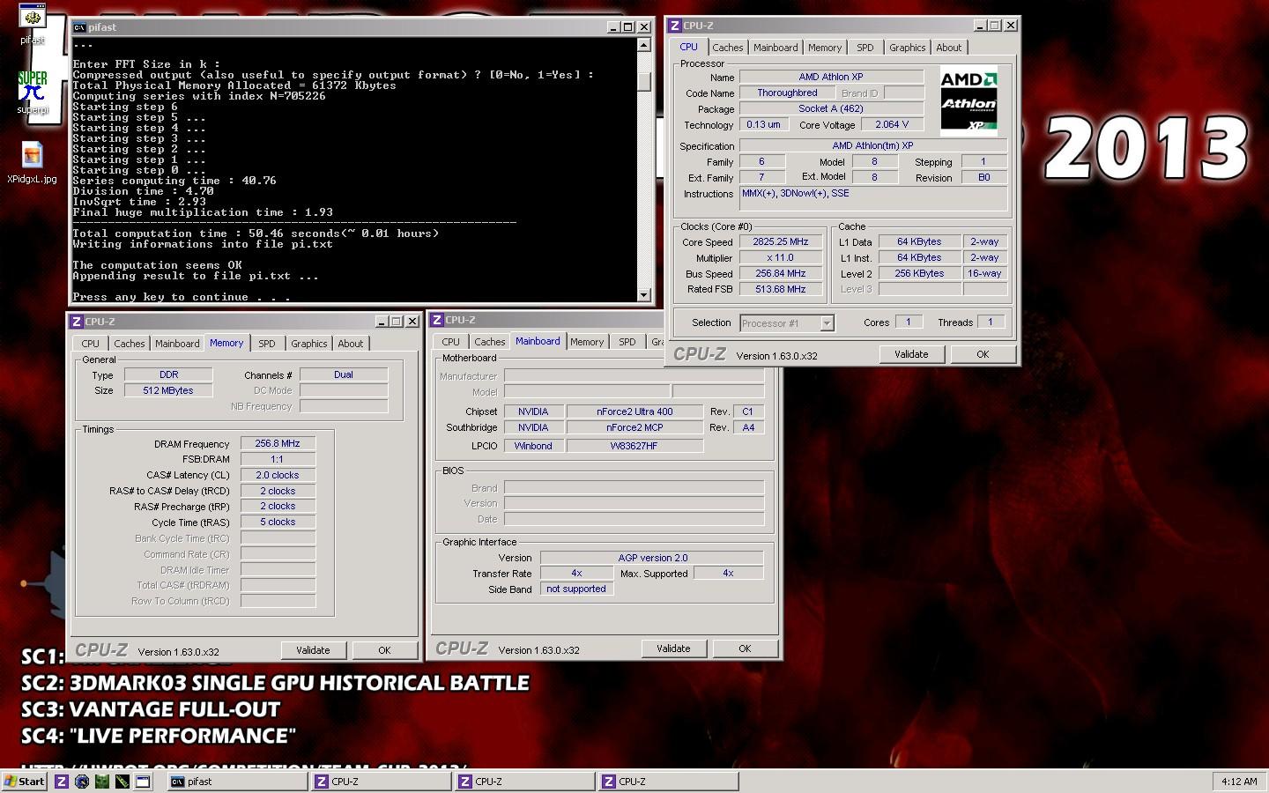Click the CPU-Z icon in the Mainboard window title bar
Image resolution: width=1269 pixels, height=793 pixels.
point(436,320)
